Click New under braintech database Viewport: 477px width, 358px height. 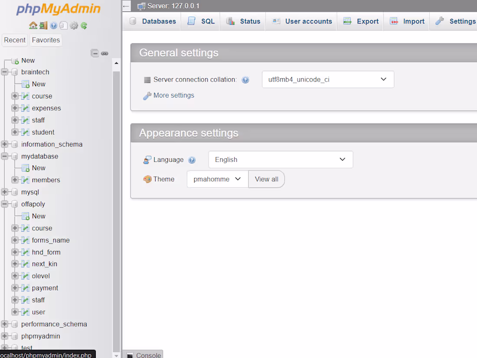39,84
